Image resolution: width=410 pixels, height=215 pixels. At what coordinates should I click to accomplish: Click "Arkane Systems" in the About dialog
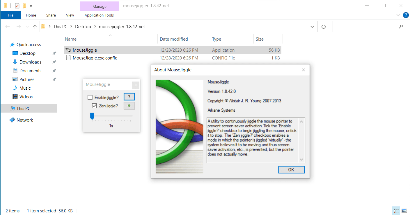tap(221, 110)
